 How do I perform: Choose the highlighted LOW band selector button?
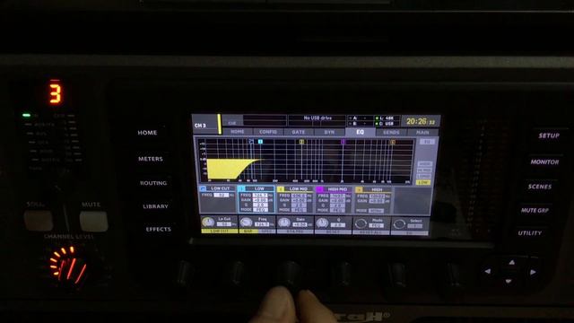point(423,182)
